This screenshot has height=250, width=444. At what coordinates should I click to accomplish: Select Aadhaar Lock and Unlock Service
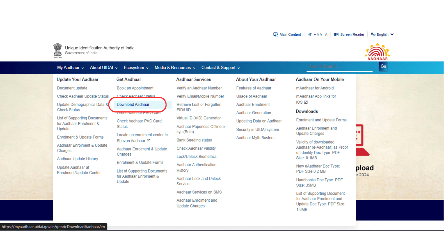click(x=199, y=181)
